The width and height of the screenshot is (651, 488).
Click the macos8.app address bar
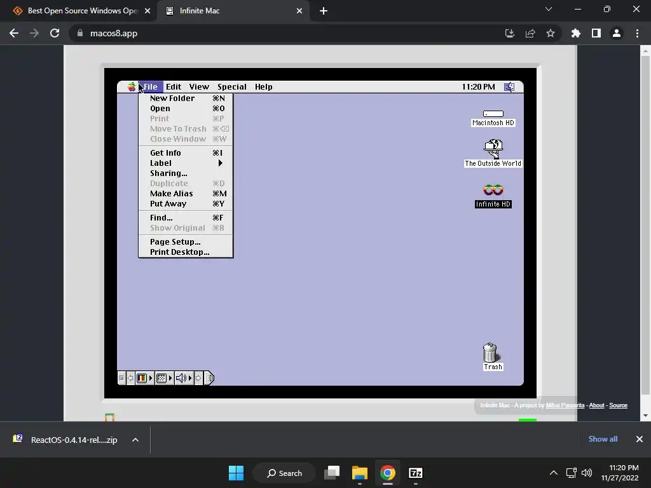287,33
